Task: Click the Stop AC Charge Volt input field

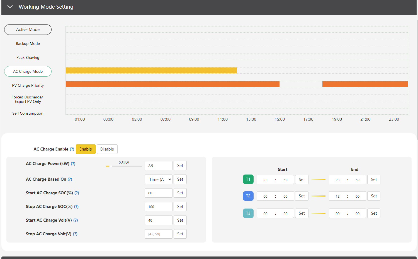Action: (x=158, y=234)
